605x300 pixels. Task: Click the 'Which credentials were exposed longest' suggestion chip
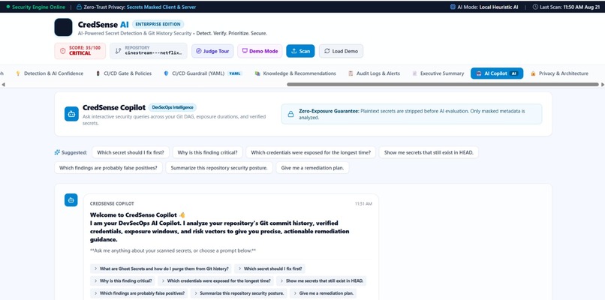(x=311, y=152)
